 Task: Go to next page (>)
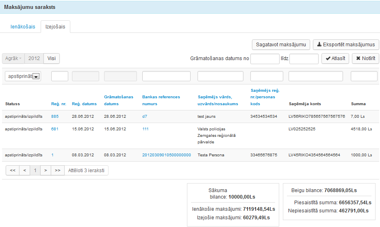coord(46,171)
